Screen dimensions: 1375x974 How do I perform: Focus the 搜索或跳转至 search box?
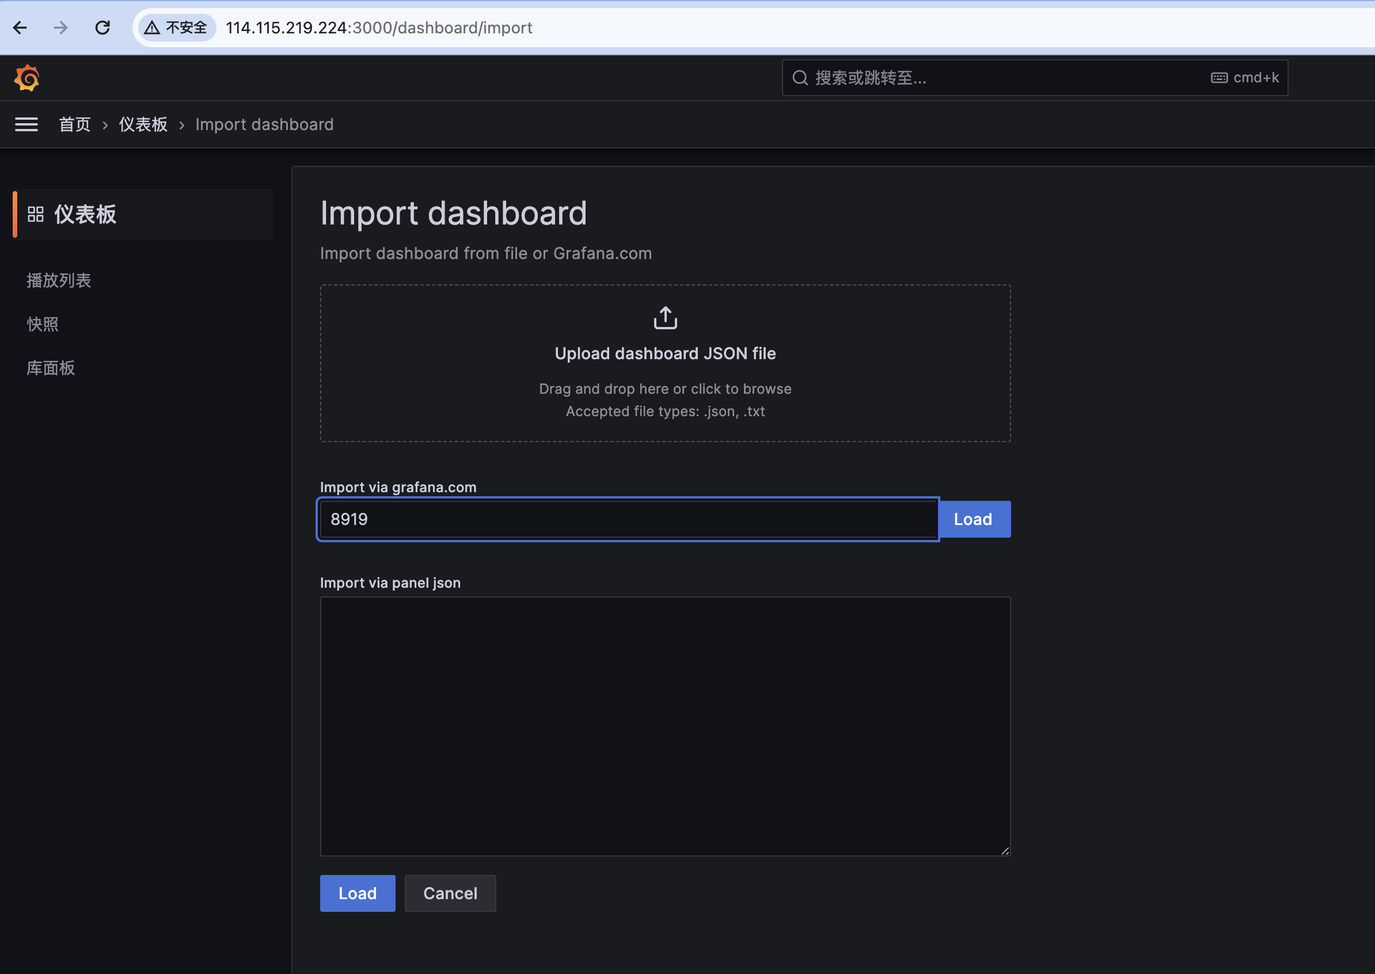[1034, 78]
